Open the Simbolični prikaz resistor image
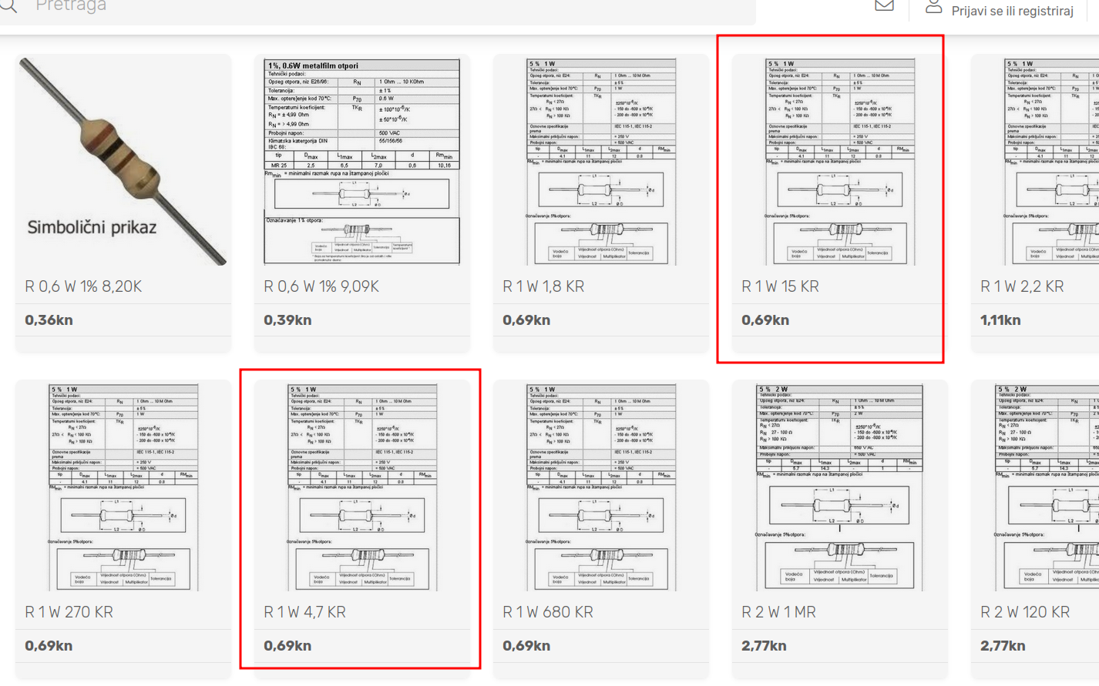 pyautogui.click(x=123, y=161)
